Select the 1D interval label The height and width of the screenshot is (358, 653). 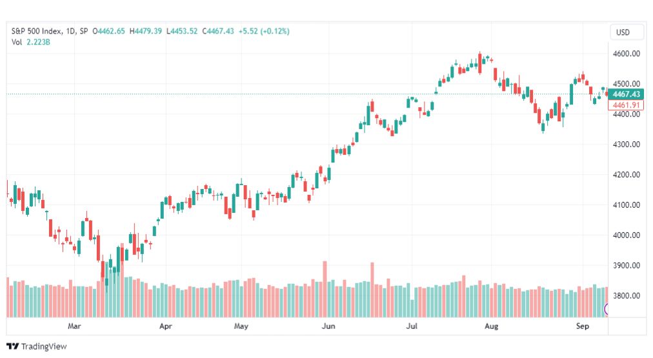[x=70, y=31]
